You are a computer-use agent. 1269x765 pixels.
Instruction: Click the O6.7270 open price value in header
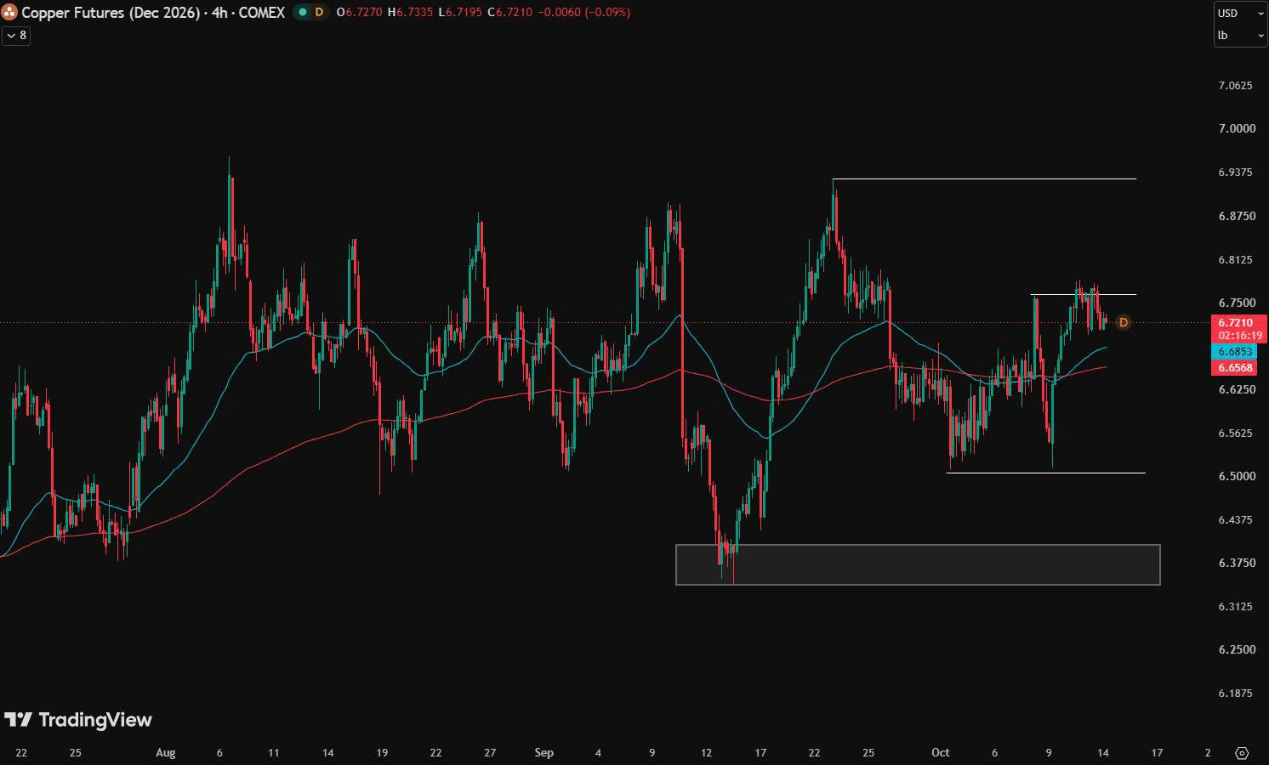[360, 13]
